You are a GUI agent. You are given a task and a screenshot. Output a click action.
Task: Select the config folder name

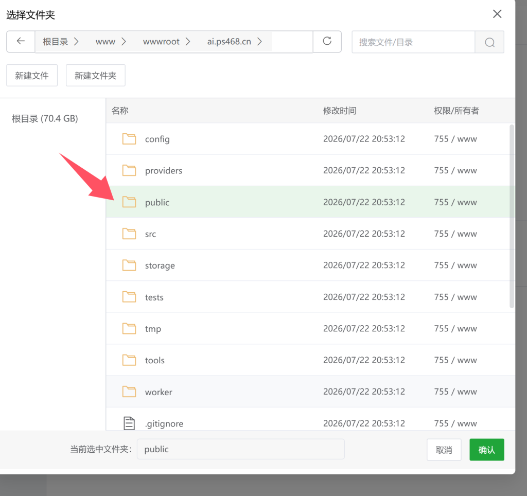pyautogui.click(x=157, y=139)
